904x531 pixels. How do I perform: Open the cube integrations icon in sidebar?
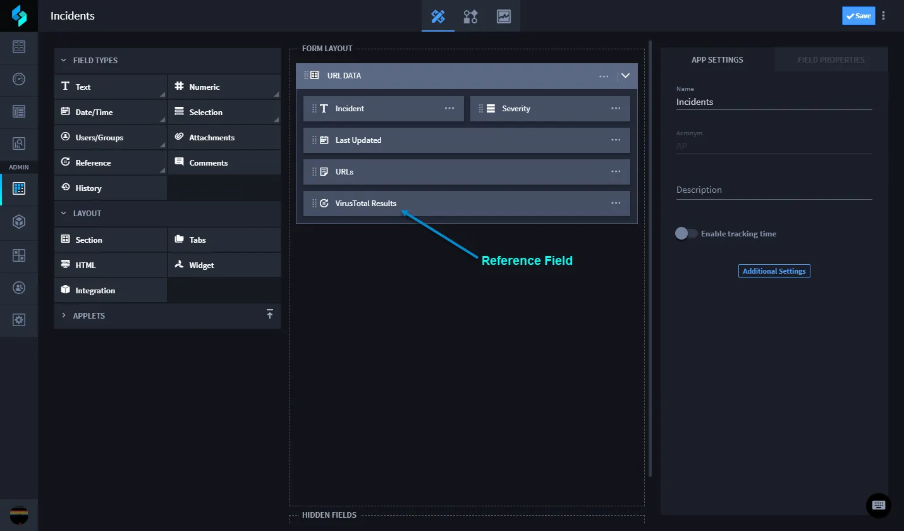19,221
